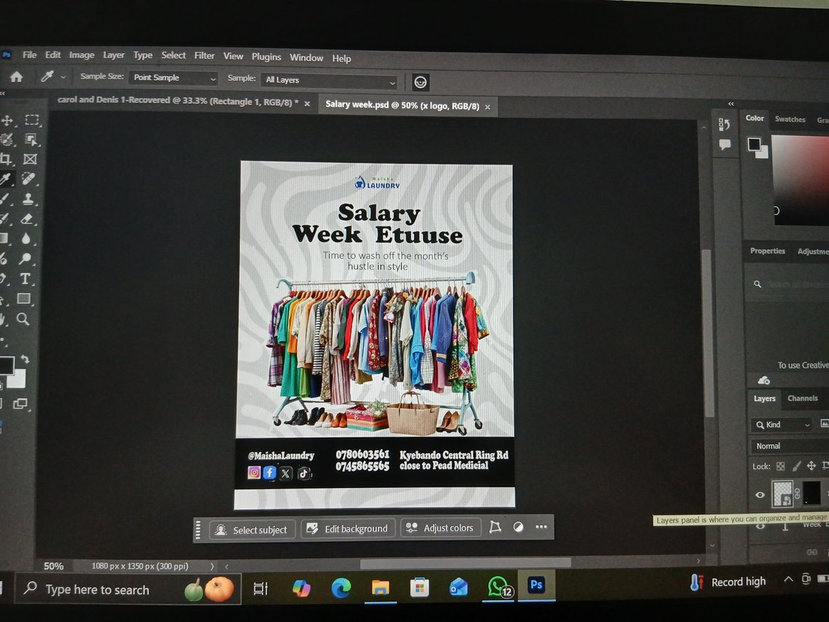Viewport: 829px width, 622px height.
Task: Toggle lock transparent pixels
Action: 781,466
